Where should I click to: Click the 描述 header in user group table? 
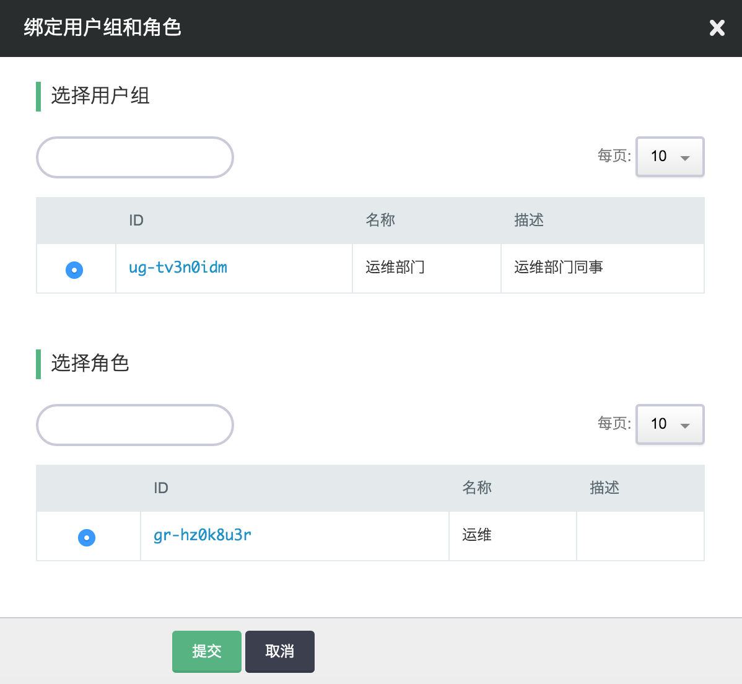click(528, 221)
